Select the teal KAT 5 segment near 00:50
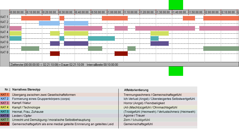The width and height of the screenshot is (239, 134). click(x=101, y=38)
